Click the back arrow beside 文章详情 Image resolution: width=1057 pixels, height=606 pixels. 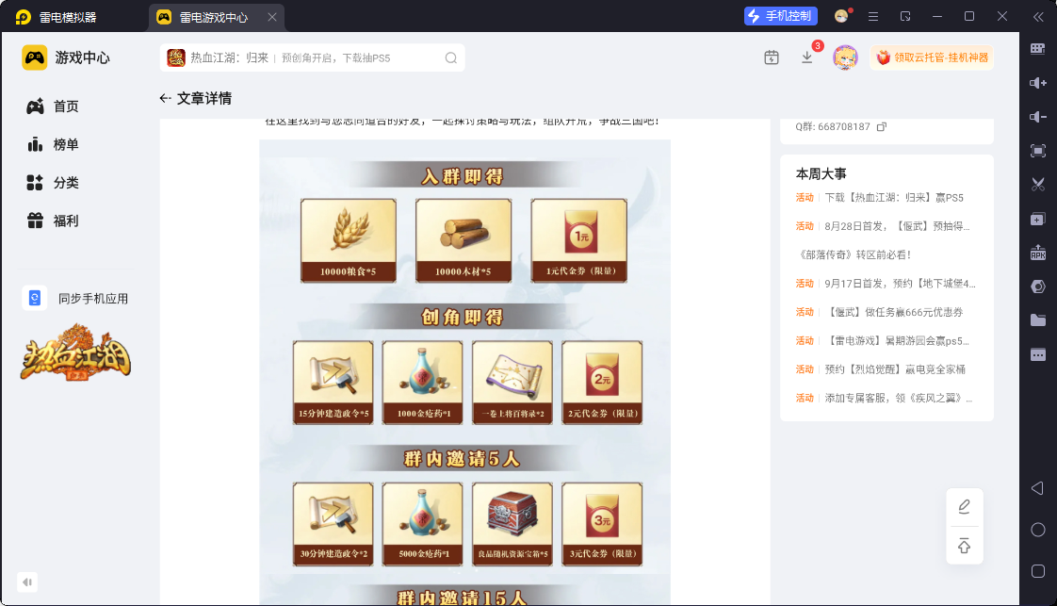click(165, 98)
